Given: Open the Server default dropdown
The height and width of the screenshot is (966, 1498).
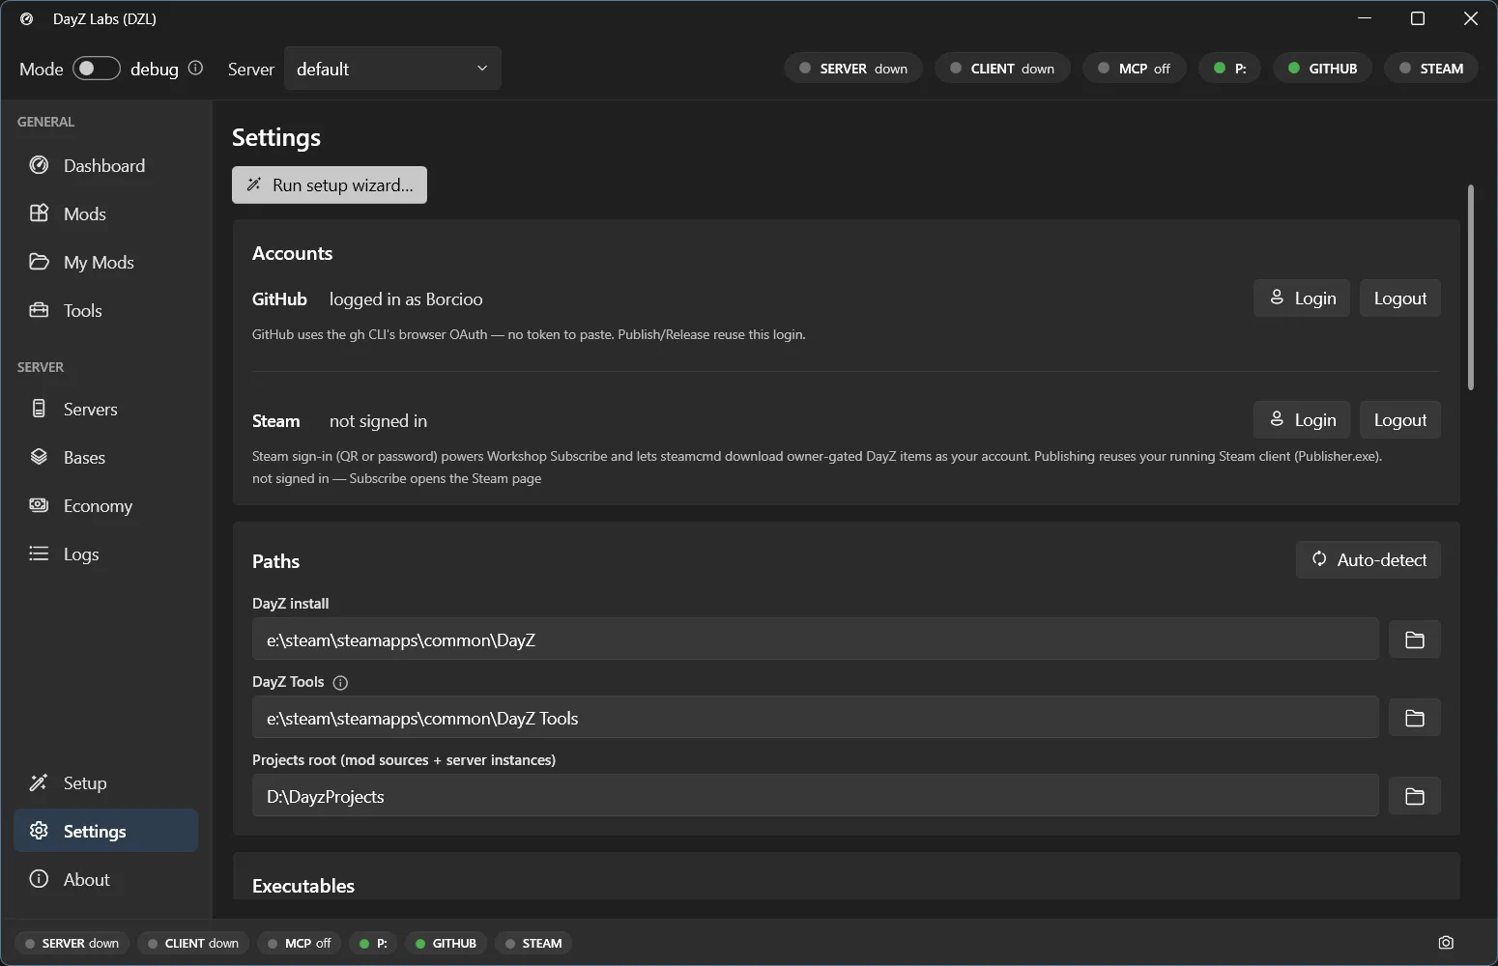Looking at the screenshot, I should pyautogui.click(x=392, y=69).
